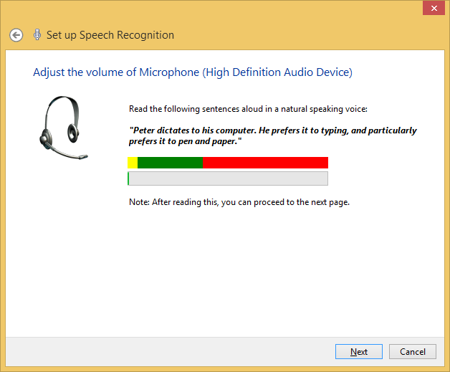Close the Speech Recognition setup window
This screenshot has width=450, height=372.
click(x=431, y=9)
